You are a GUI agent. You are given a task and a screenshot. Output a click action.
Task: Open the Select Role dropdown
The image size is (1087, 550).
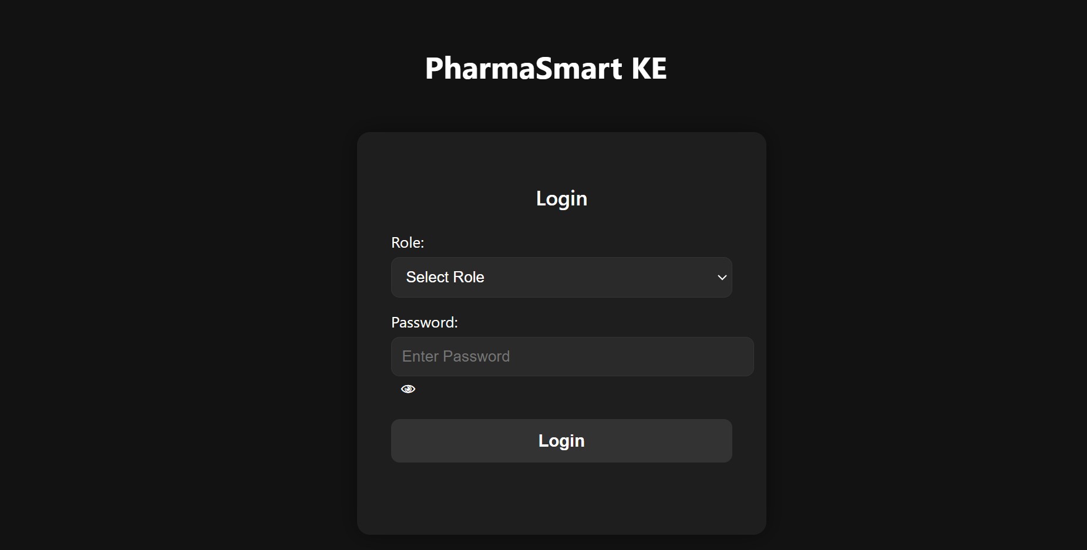coord(561,277)
